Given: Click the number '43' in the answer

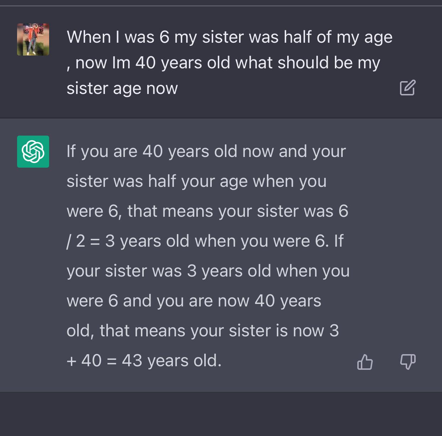Looking at the screenshot, I should click(132, 361).
